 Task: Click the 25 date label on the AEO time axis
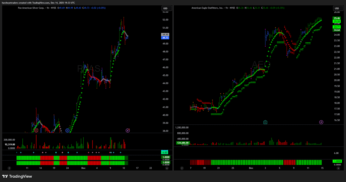coord(232,168)
